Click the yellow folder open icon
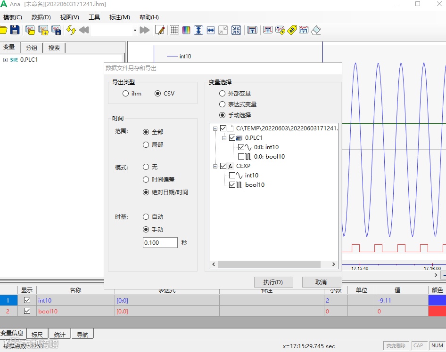Image resolution: width=446 pixels, height=352 pixels. click(x=3, y=30)
